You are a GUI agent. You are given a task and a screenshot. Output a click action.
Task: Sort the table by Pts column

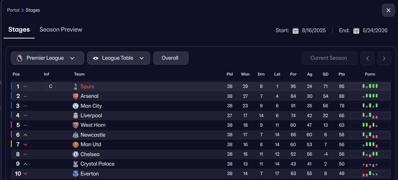pos(341,74)
